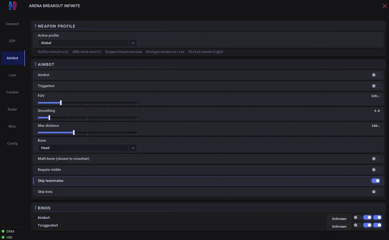Switch off the rightmost toggle in Triggerbot bind row

pyautogui.click(x=377, y=225)
